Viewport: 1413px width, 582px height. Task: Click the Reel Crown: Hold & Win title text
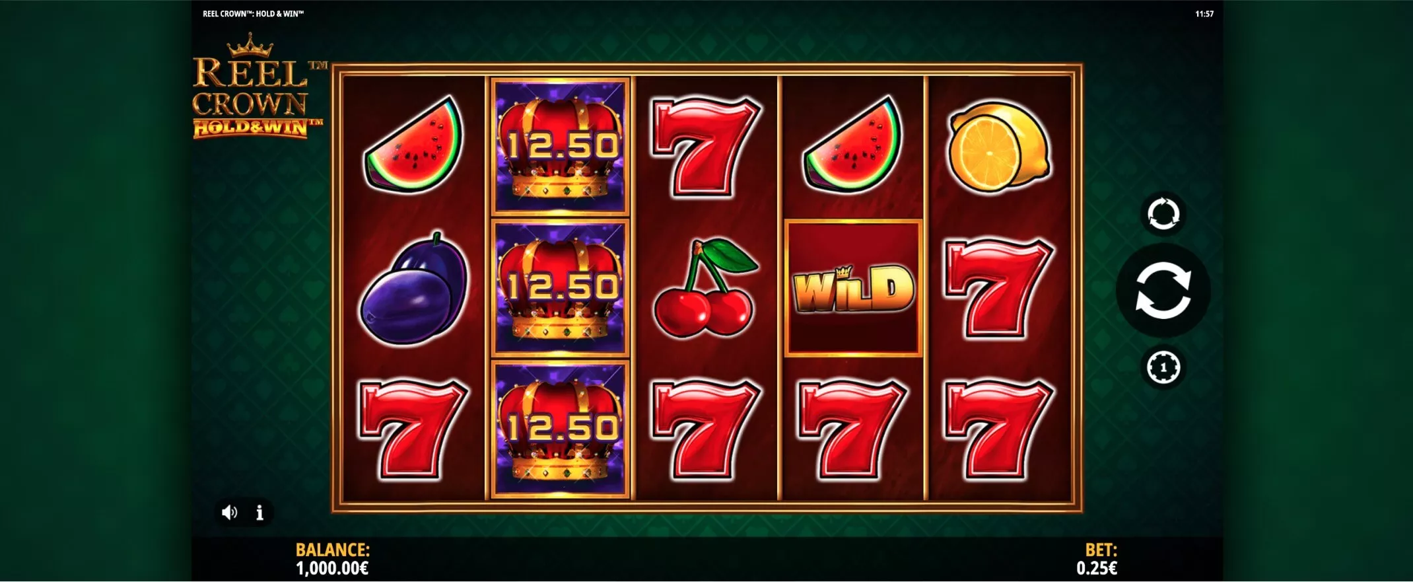(x=253, y=13)
